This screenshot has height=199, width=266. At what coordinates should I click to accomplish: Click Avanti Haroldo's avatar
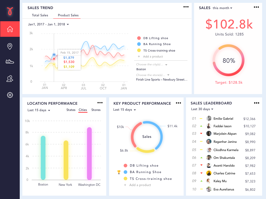pyautogui.click(x=209, y=165)
